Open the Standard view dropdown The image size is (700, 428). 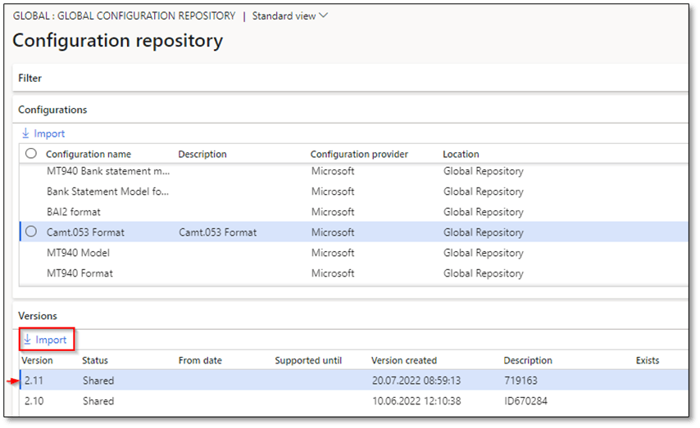pos(289,16)
